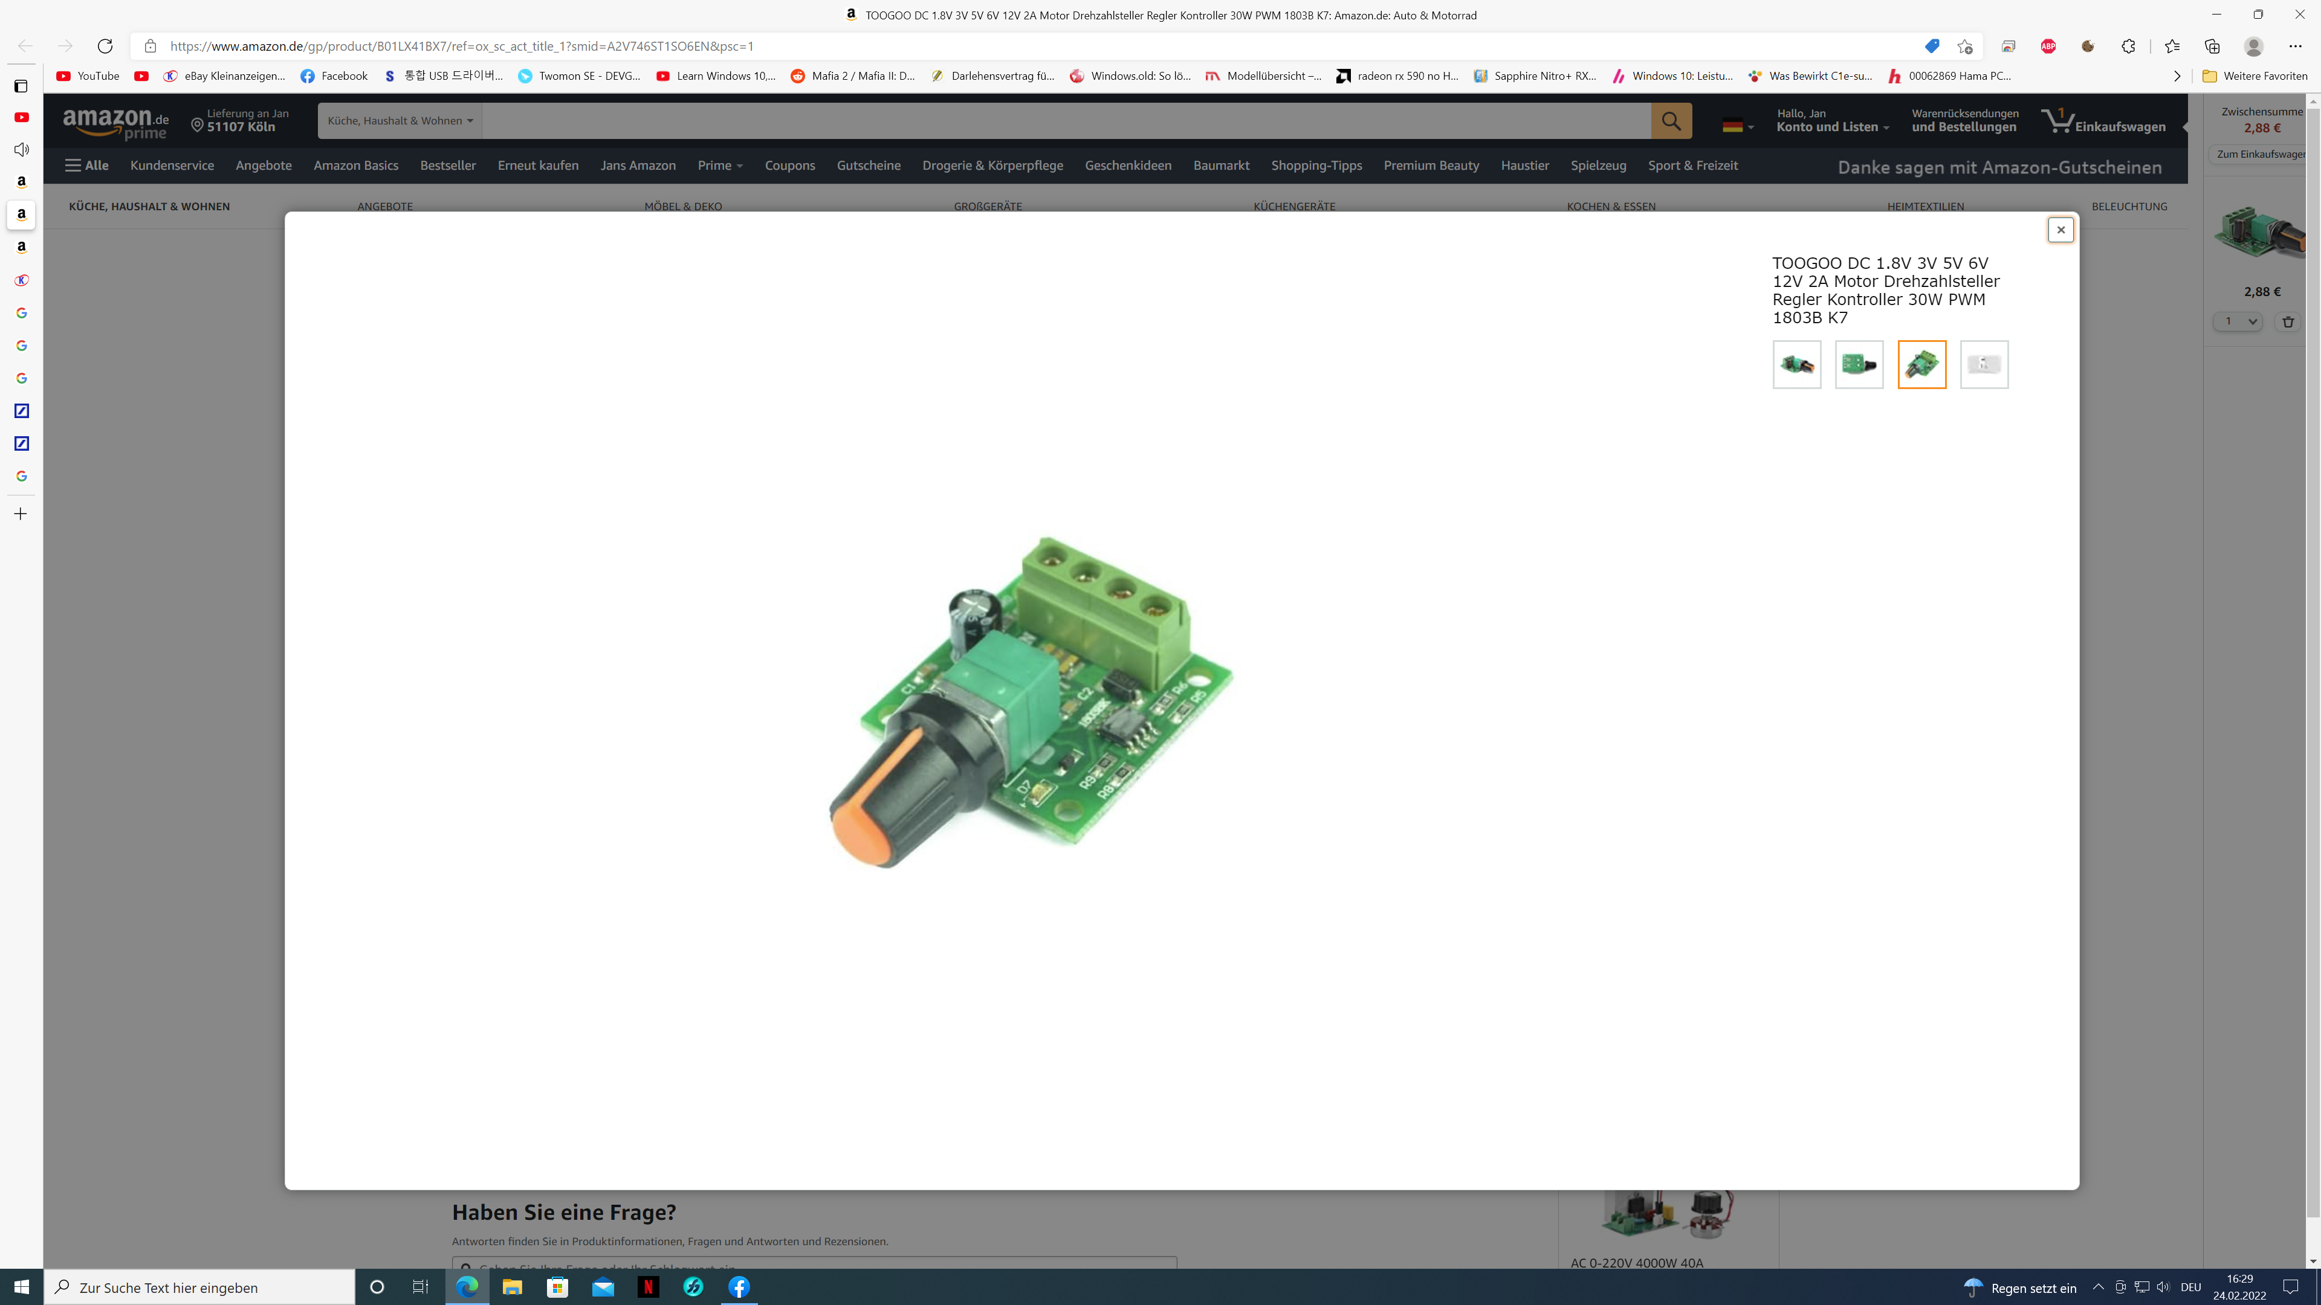Open the Alle hamburger menu
2321x1305 pixels.
86,165
